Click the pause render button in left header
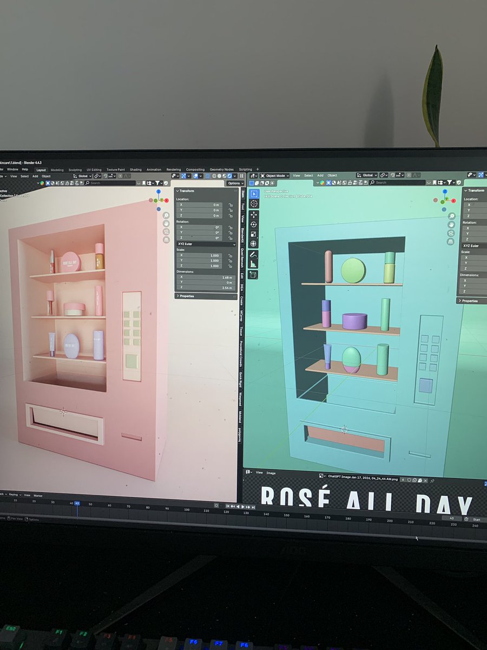 241,176
